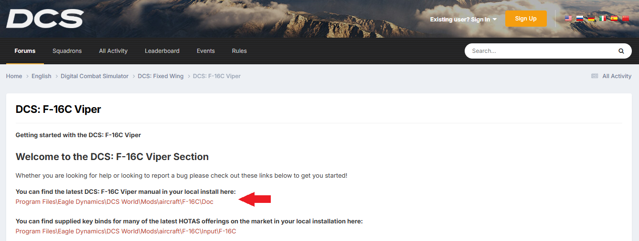The width and height of the screenshot is (639, 241).
Task: Go to English breadcrumb
Action: (x=42, y=76)
